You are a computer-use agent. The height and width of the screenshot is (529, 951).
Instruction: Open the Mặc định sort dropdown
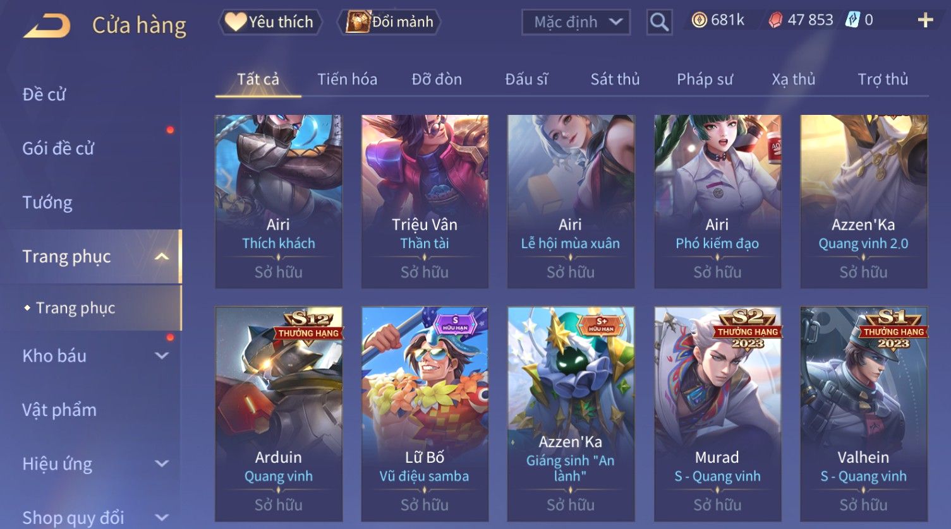pos(576,23)
